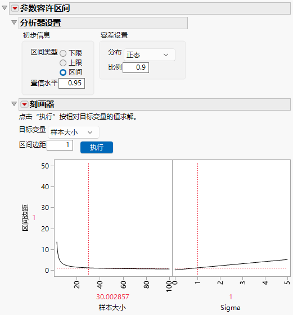Open the 分布 dropdown showing 正态

pyautogui.click(x=150, y=54)
